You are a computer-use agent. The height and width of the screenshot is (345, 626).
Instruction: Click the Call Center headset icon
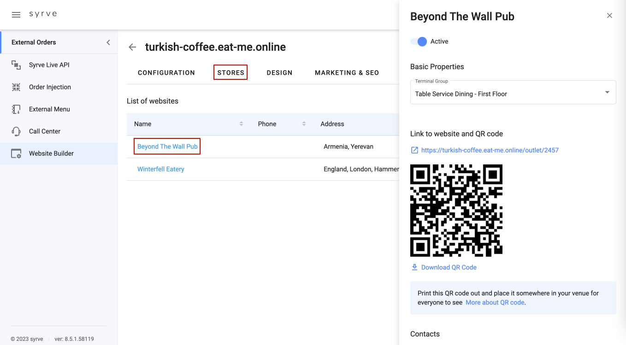click(x=16, y=131)
